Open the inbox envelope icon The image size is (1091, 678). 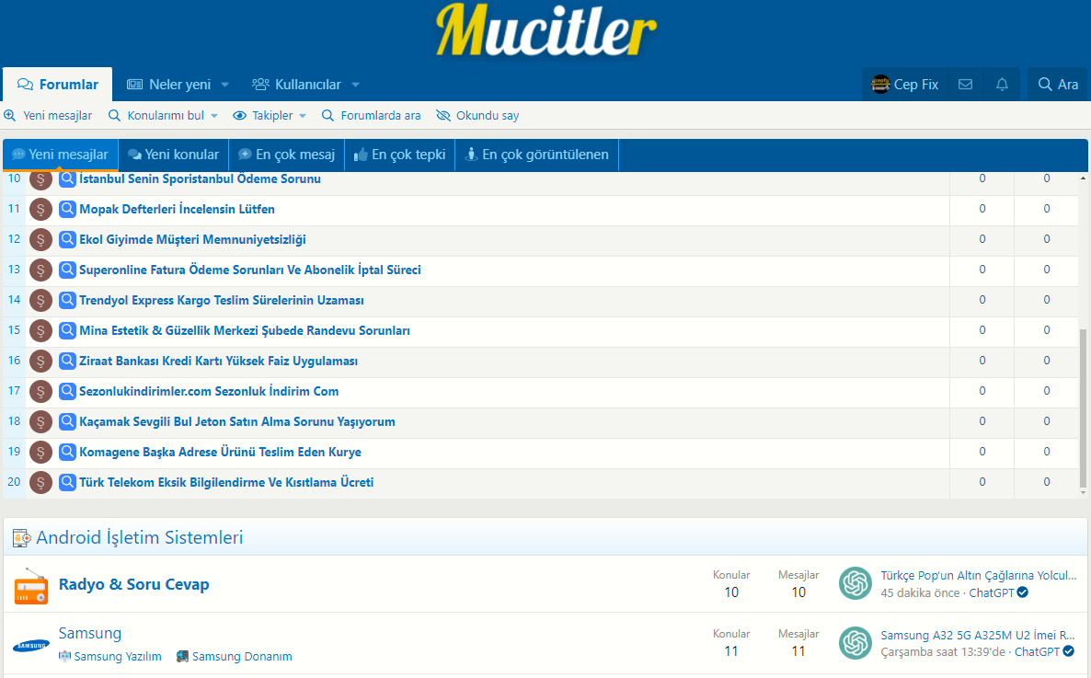click(965, 85)
